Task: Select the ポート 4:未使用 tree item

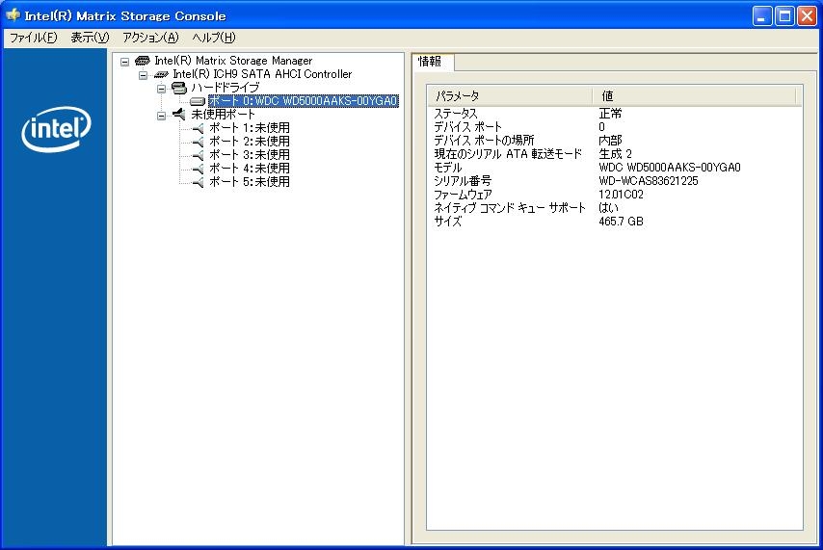Action: tap(250, 169)
